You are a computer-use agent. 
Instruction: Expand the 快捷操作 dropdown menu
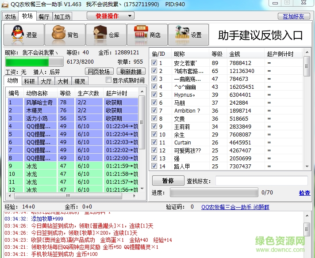[x=110, y=16]
